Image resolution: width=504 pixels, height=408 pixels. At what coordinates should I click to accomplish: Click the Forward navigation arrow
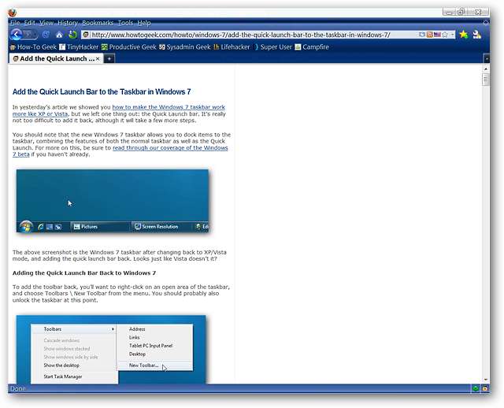tap(30, 35)
